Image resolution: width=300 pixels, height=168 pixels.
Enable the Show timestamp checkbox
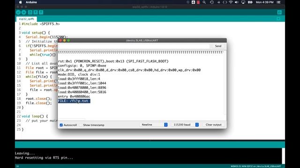click(x=81, y=125)
